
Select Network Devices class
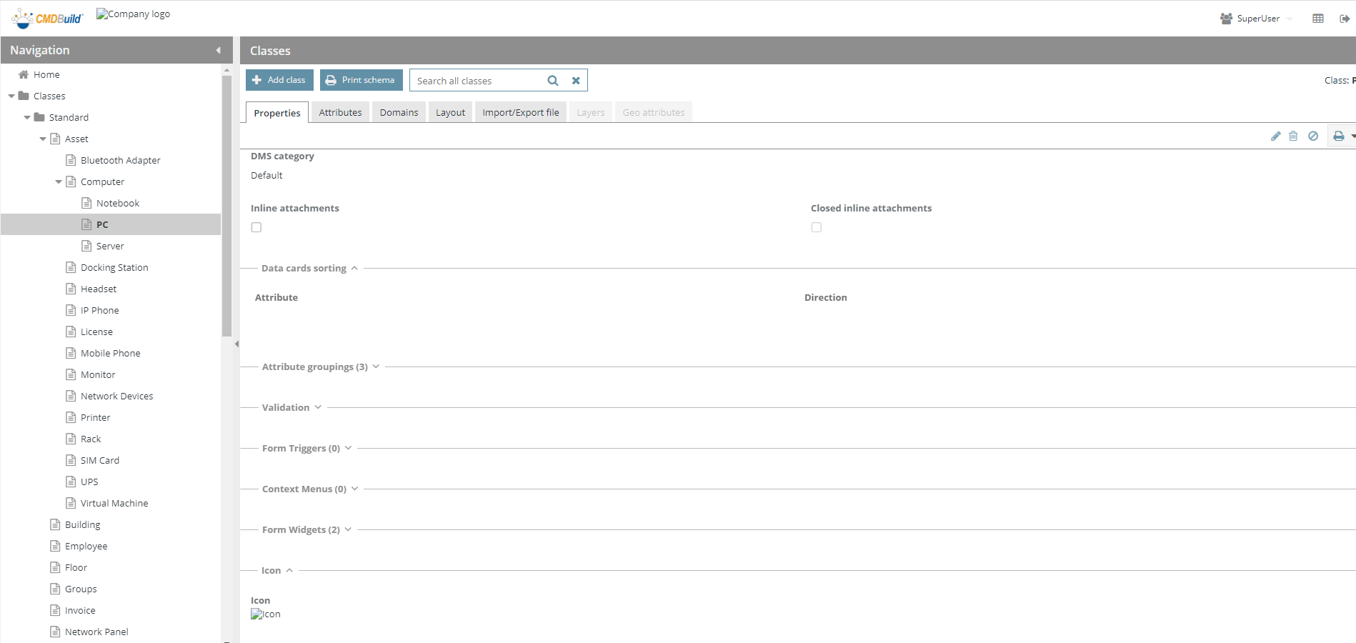coord(116,396)
